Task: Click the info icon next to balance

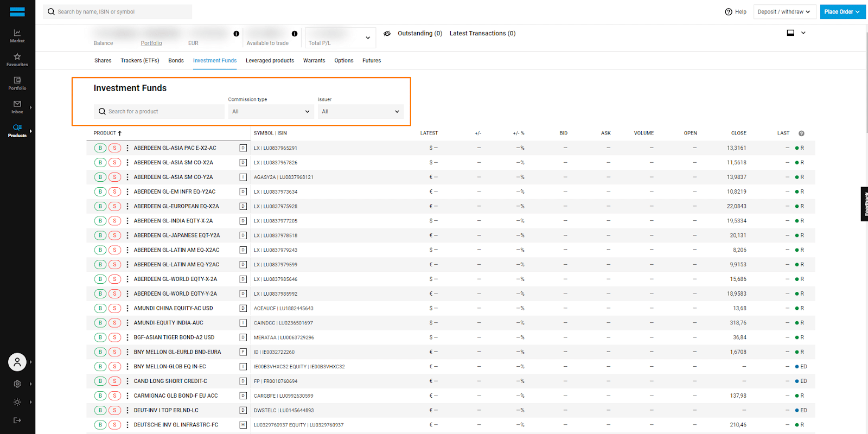Action: (x=237, y=34)
